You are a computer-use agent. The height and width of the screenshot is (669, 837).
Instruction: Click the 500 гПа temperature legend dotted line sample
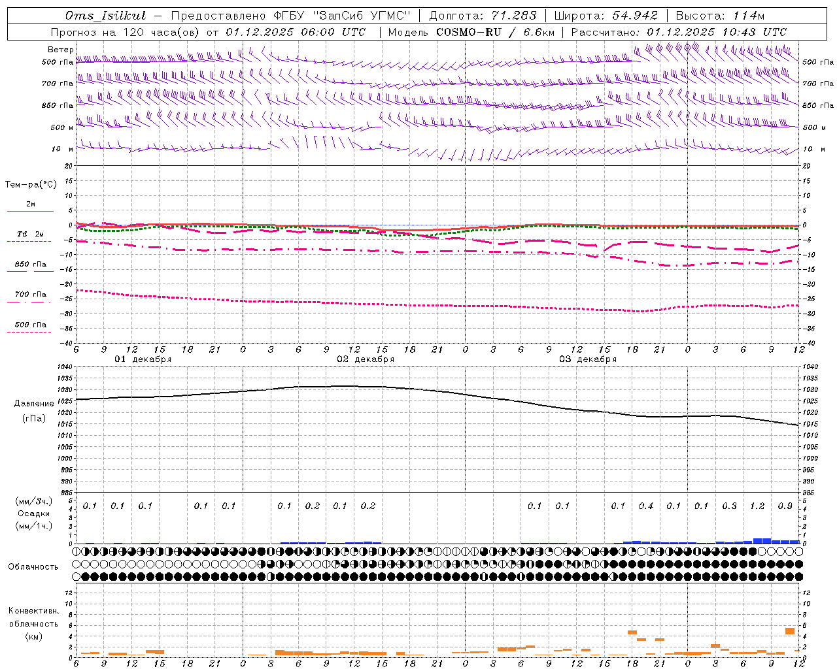tap(29, 333)
